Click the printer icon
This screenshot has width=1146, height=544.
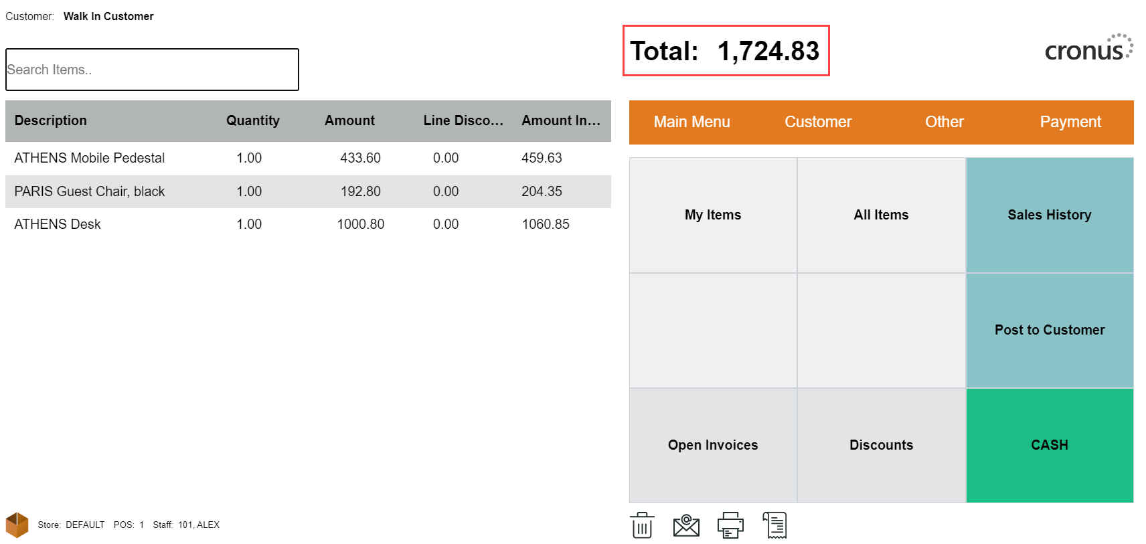coord(730,525)
